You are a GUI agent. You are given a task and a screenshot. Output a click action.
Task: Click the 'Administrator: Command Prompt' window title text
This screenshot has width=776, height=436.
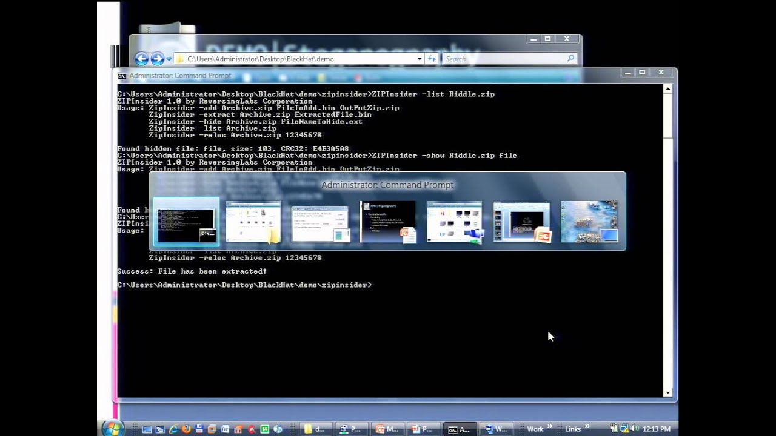click(x=180, y=76)
